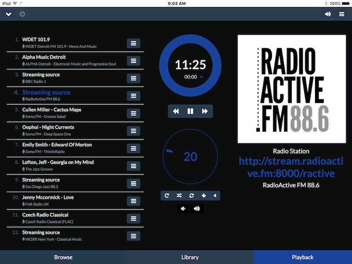Viewport: 352px width, 264px height.
Task: Toggle single repeat mode
Action: tap(167, 195)
